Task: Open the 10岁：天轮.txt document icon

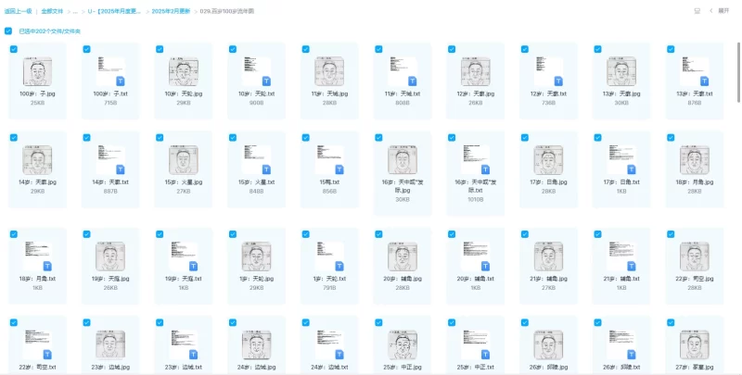Action: tap(256, 72)
